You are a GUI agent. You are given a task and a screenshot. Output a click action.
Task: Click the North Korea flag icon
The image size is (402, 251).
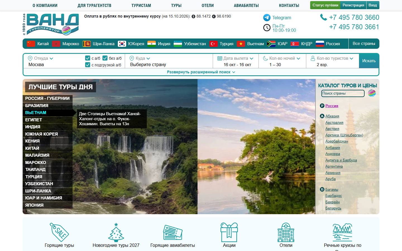coord(295,44)
